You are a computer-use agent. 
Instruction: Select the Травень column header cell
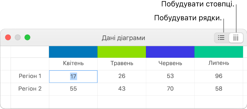click(x=122, y=64)
